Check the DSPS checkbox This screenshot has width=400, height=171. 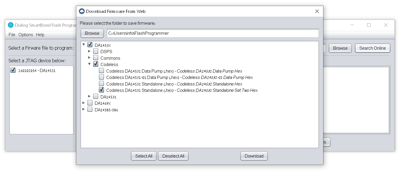96,51
